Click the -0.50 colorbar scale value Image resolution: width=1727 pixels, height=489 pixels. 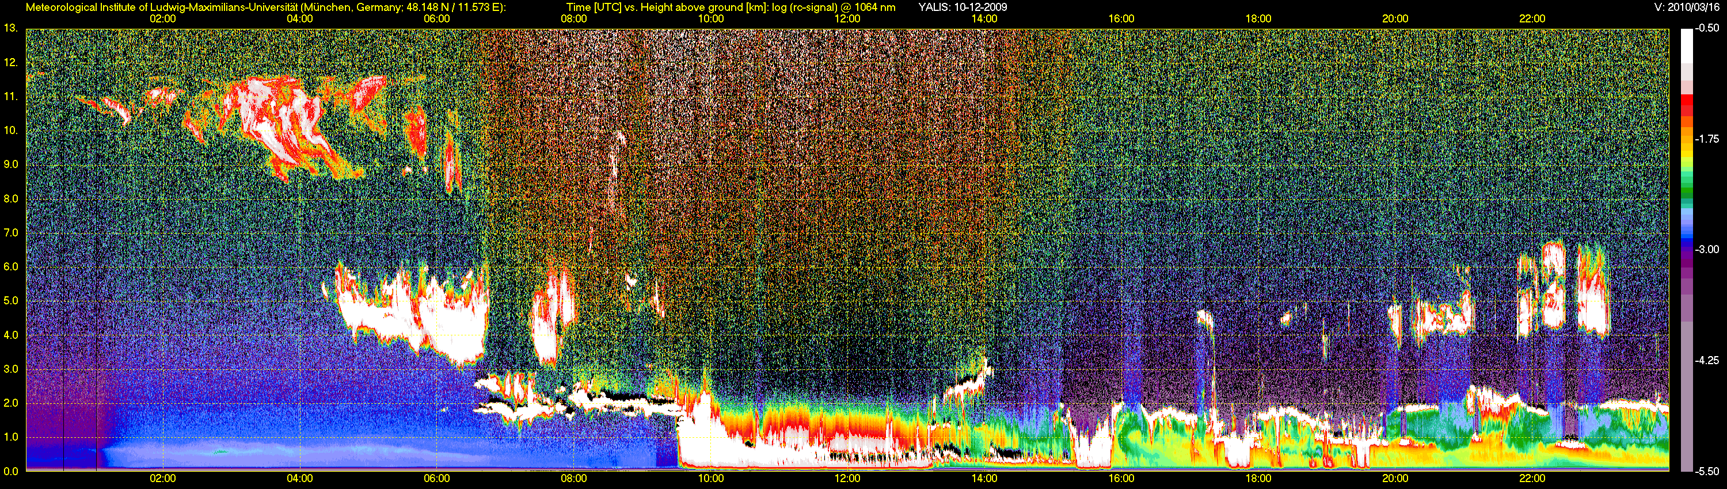pyautogui.click(x=1707, y=29)
